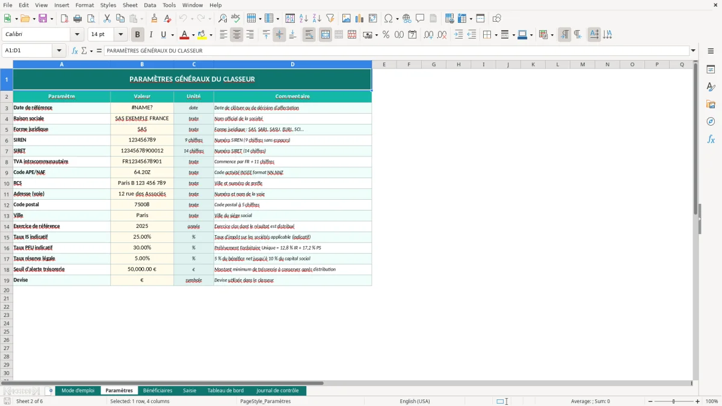Toggle Italic formatting
The width and height of the screenshot is (722, 406).
(x=151, y=35)
